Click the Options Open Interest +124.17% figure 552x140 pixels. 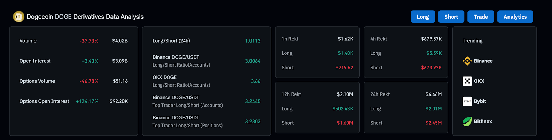[x=87, y=101]
